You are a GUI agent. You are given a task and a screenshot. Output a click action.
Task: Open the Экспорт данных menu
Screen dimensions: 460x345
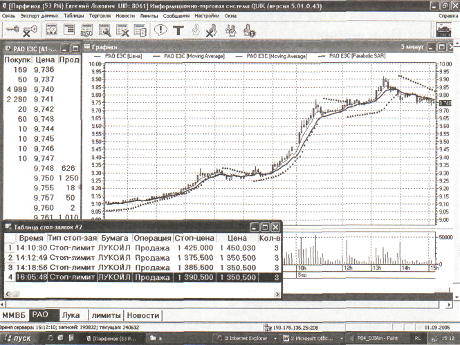pos(39,16)
